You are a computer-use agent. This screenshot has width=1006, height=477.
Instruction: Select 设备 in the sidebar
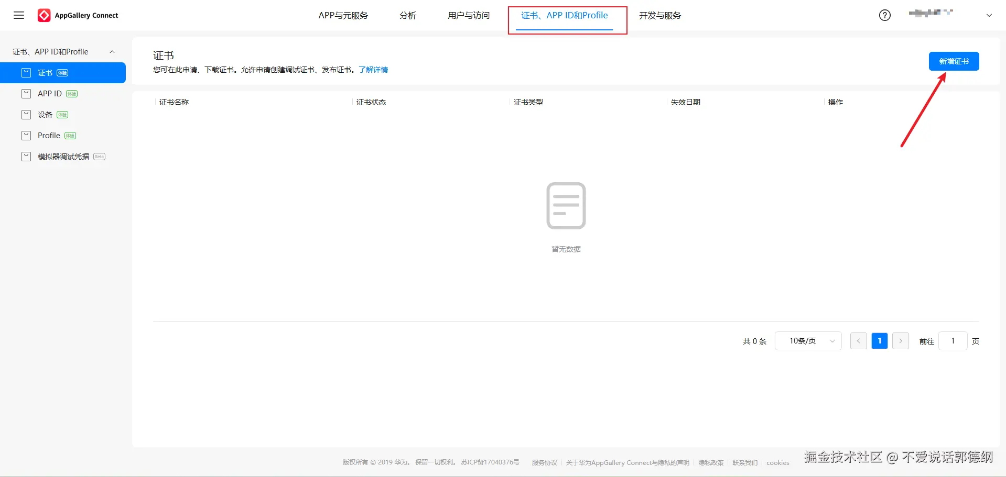tap(63, 115)
